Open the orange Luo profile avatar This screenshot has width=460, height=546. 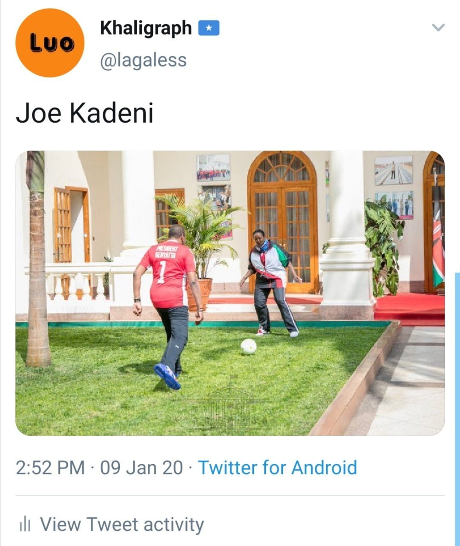click(x=50, y=43)
